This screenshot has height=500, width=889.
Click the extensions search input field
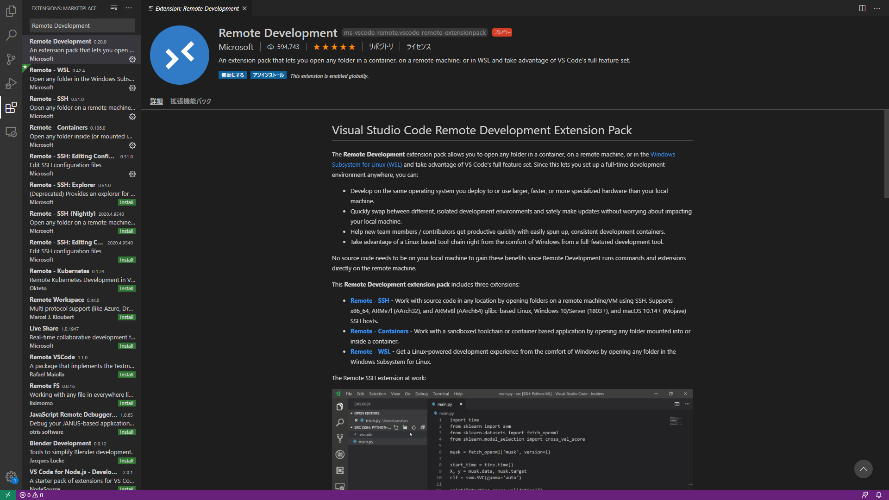tap(82, 25)
